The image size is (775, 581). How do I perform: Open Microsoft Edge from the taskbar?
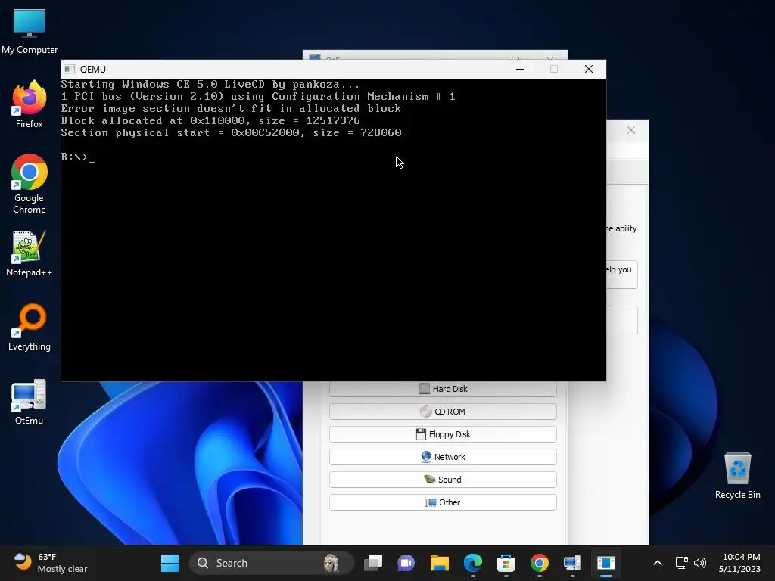pos(473,563)
